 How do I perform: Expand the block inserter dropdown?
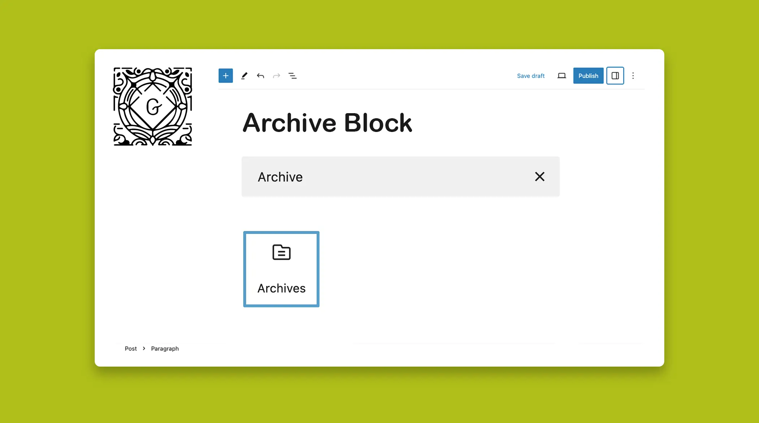226,76
